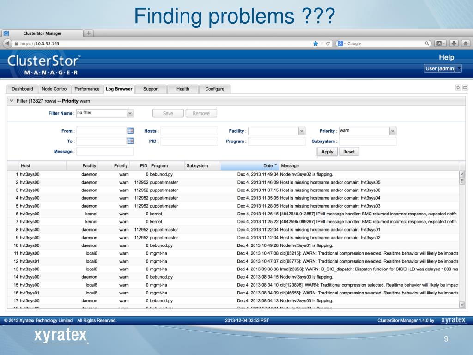Switch to the Node Control tab
This screenshot has width=473, height=355.
(55, 89)
